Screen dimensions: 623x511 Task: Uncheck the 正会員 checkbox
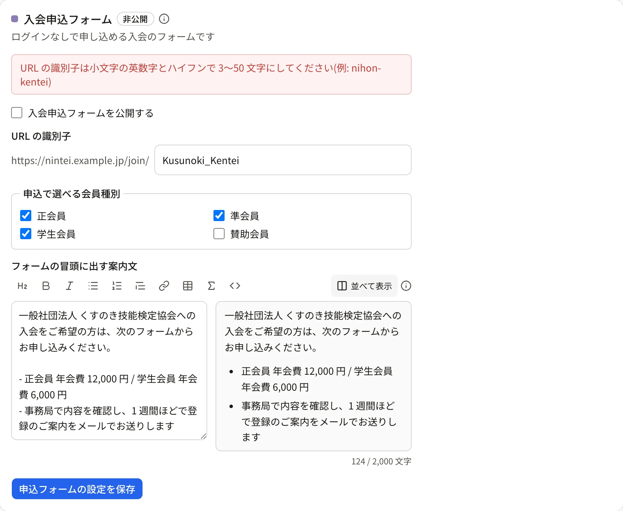[26, 216]
